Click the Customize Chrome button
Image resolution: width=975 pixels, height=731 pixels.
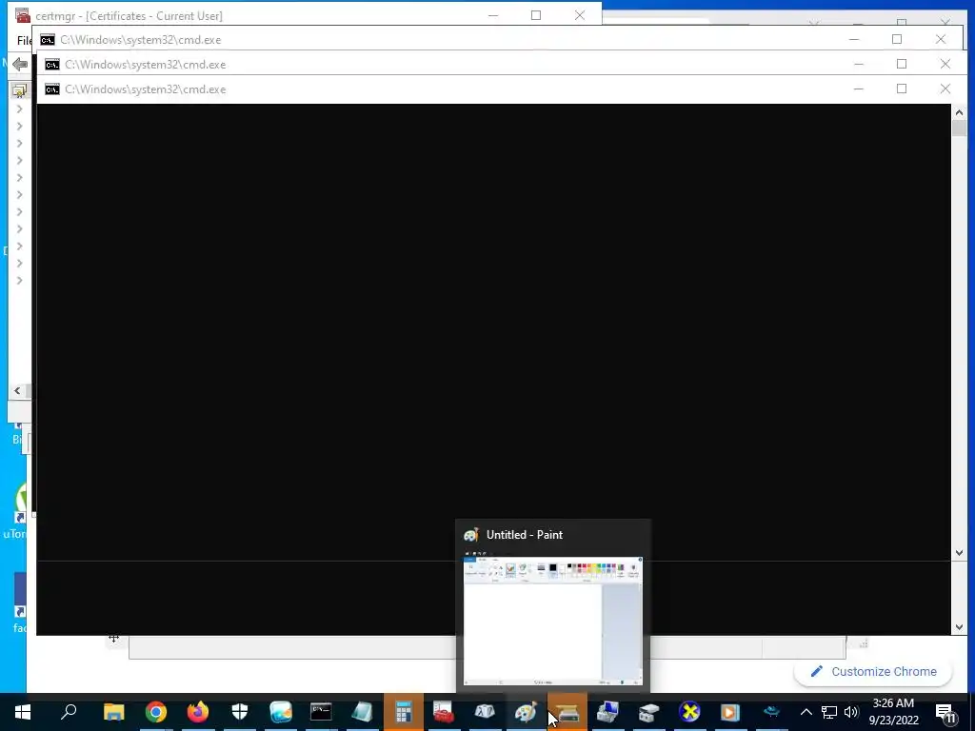[873, 671]
